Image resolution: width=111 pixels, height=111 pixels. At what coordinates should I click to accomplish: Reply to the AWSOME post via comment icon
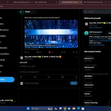tap(21, 77)
